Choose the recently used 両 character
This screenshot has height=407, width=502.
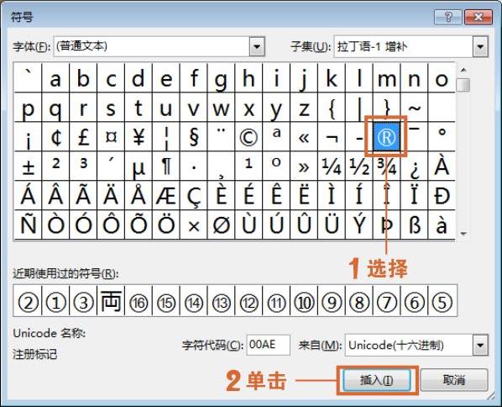111,302
